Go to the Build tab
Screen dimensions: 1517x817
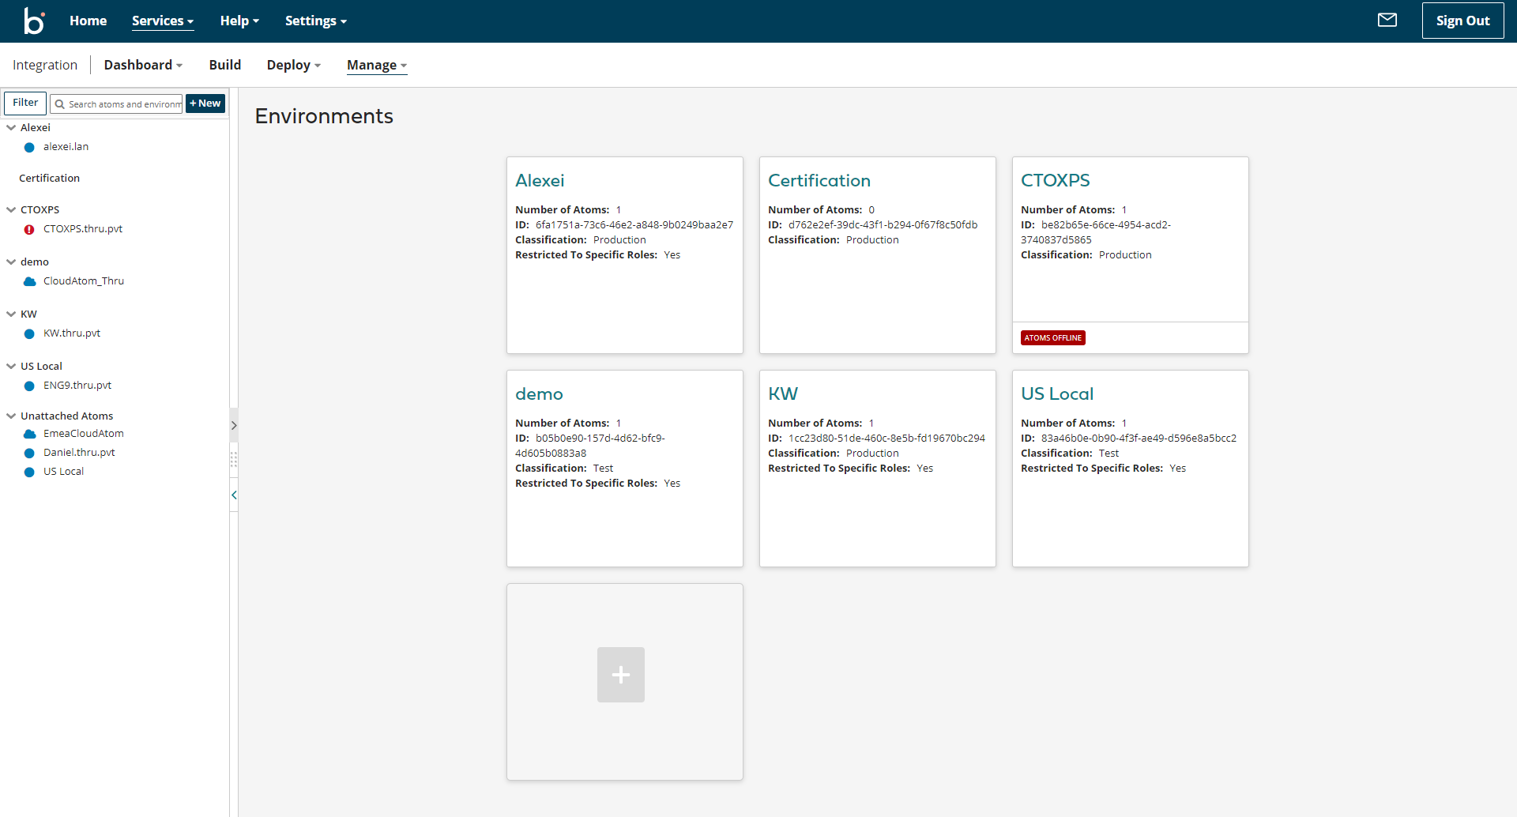(x=224, y=66)
